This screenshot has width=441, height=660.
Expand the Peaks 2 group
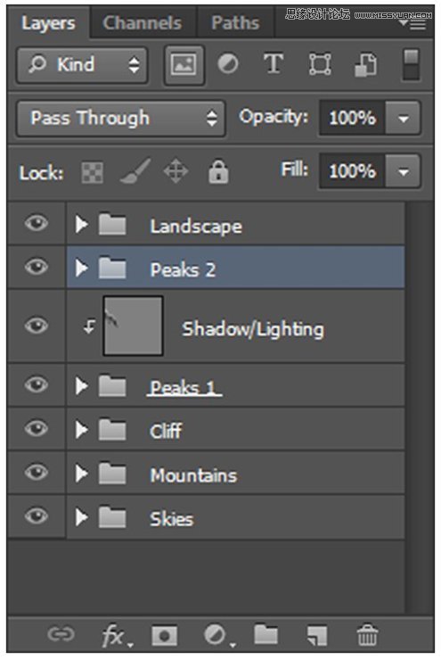82,268
